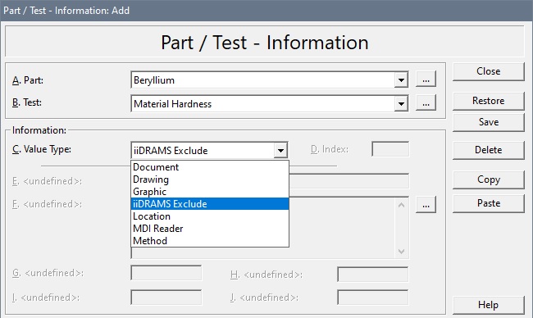Open the Part dropdown arrow
This screenshot has width=533, height=318.
[x=401, y=80]
